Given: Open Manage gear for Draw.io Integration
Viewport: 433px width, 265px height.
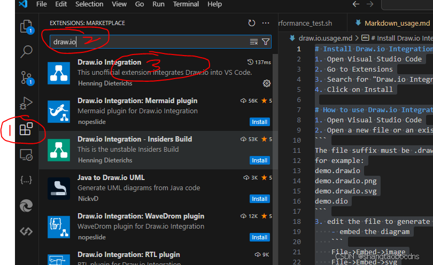Looking at the screenshot, I should tap(267, 83).
